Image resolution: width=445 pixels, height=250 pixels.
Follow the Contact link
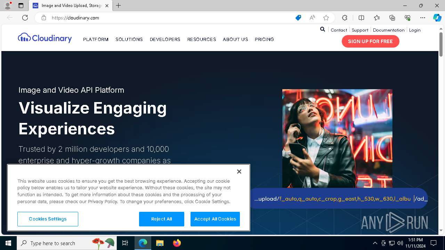tap(339, 30)
